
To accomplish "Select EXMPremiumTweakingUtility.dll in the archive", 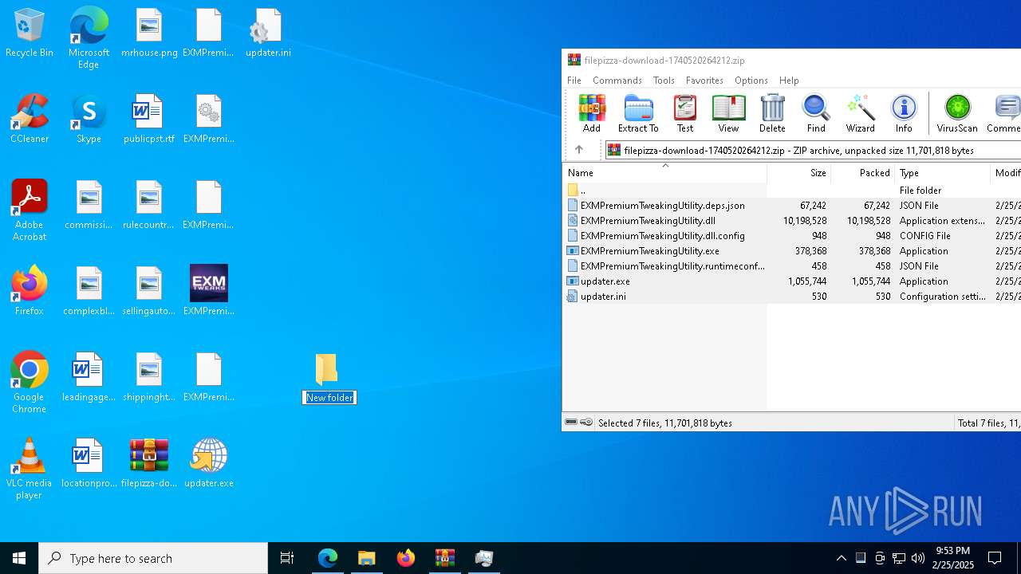I will (x=791, y=221).
